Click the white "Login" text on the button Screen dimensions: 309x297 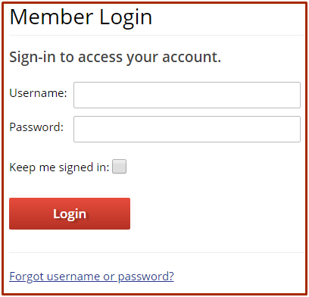(x=70, y=214)
